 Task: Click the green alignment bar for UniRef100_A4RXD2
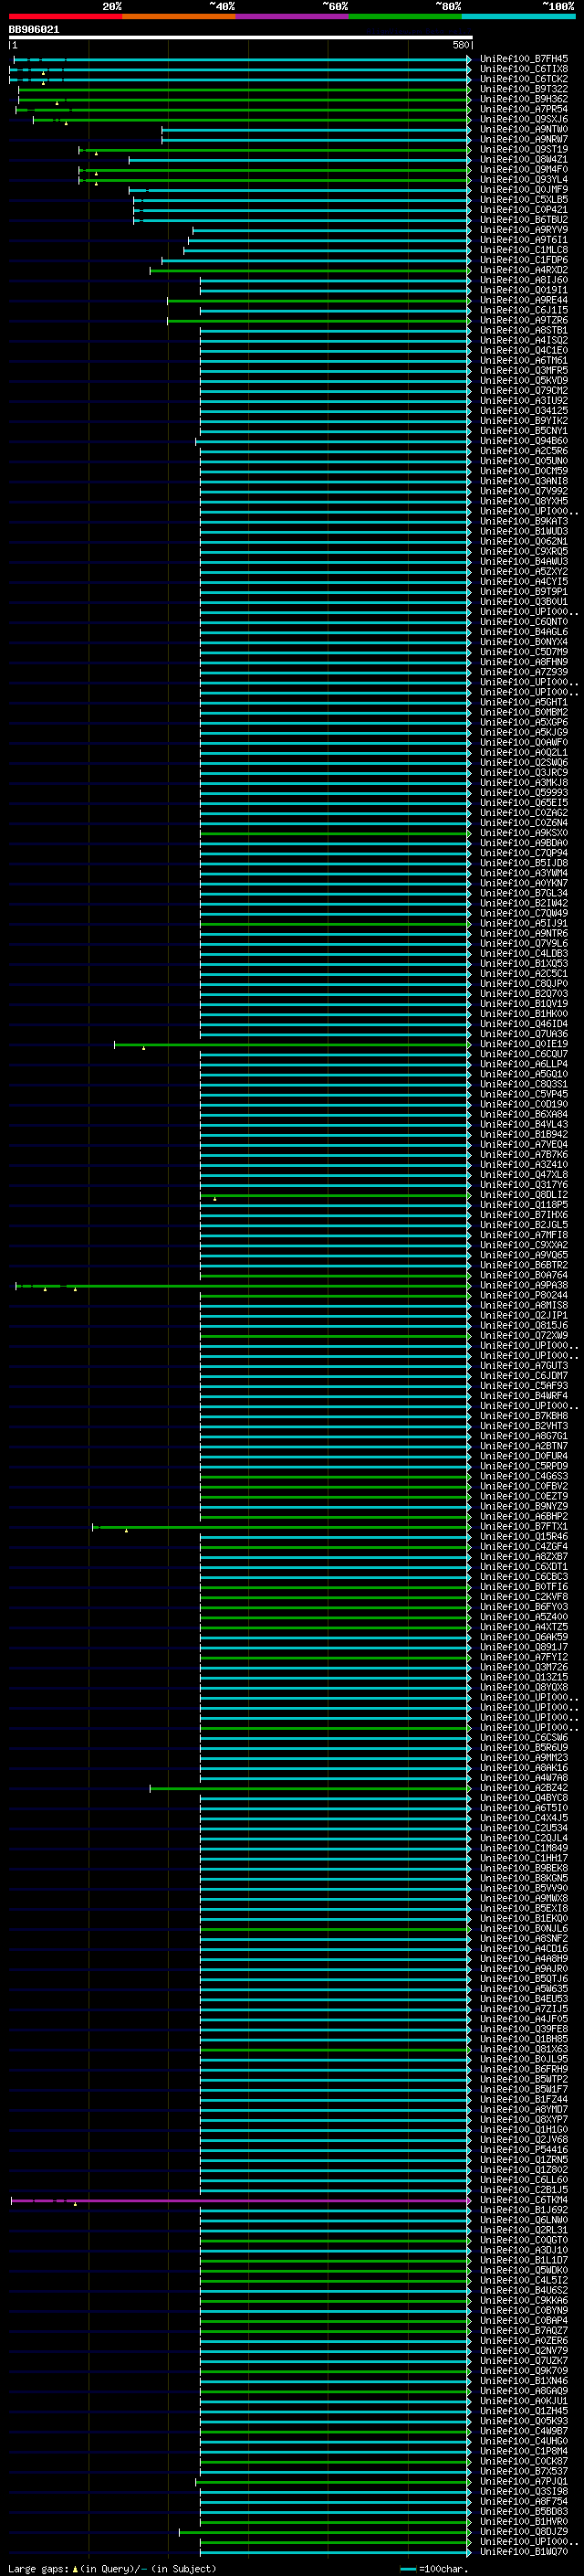coord(310,270)
